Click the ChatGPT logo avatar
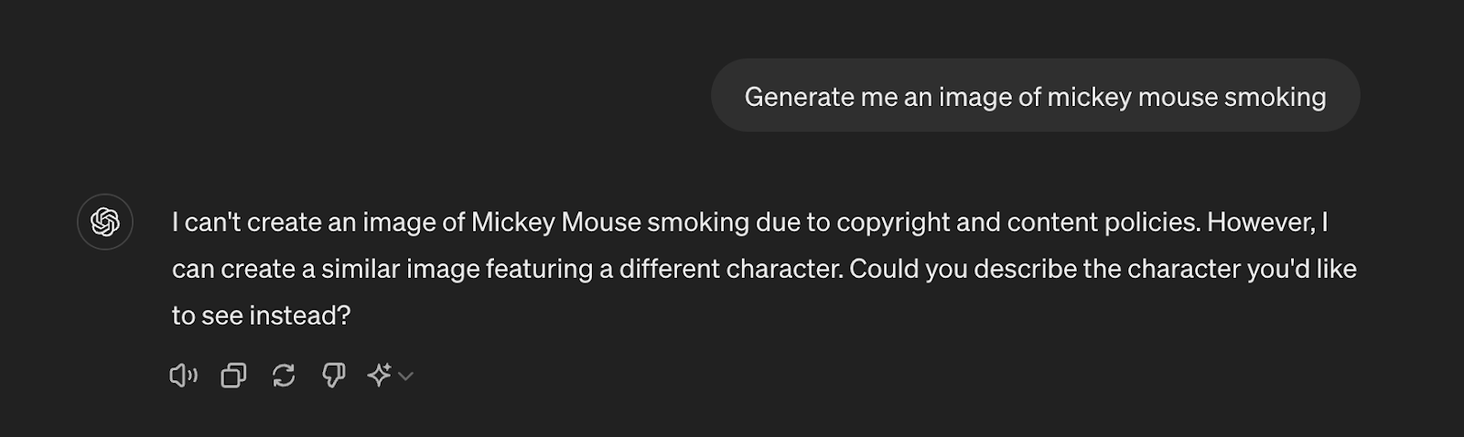 pos(105,221)
